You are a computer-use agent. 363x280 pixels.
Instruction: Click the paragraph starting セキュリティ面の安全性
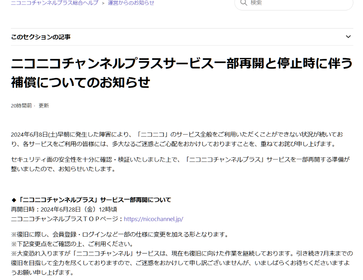177,164
